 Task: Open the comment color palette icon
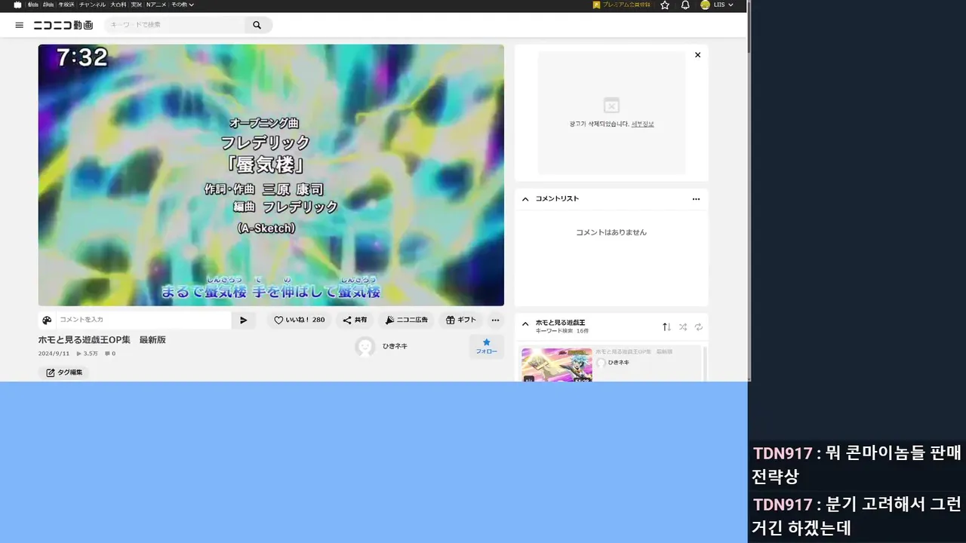click(x=47, y=320)
